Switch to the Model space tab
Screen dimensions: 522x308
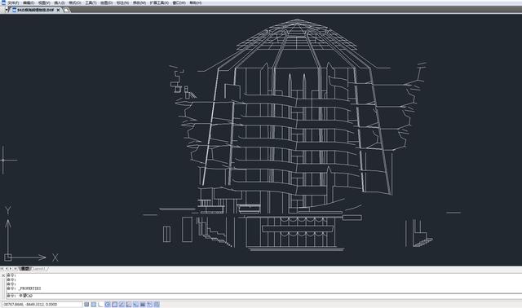point(24,268)
